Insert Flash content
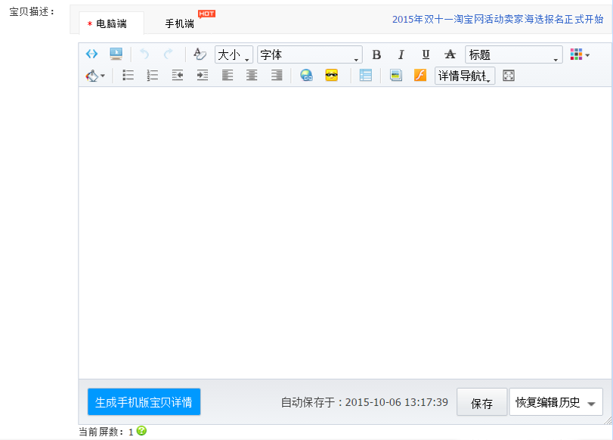The image size is (613, 440). 420,75
